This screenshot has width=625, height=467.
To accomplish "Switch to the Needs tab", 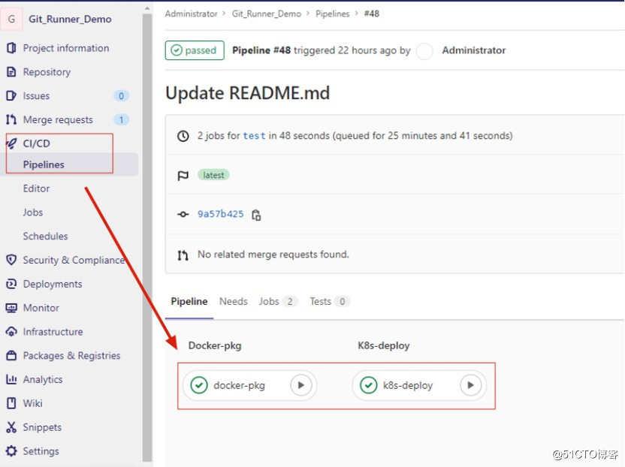I will click(234, 302).
